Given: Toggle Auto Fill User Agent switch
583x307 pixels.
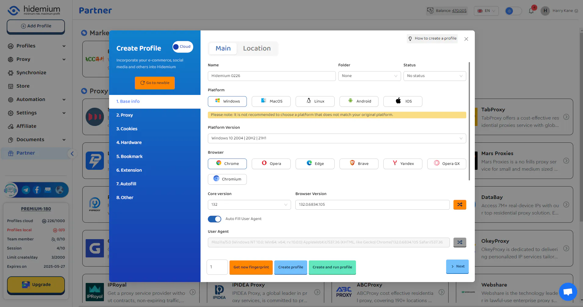Looking at the screenshot, I should 215,219.
